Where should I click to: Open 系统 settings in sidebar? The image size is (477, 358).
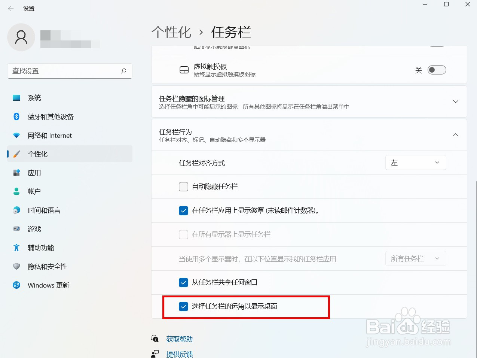coord(34,98)
